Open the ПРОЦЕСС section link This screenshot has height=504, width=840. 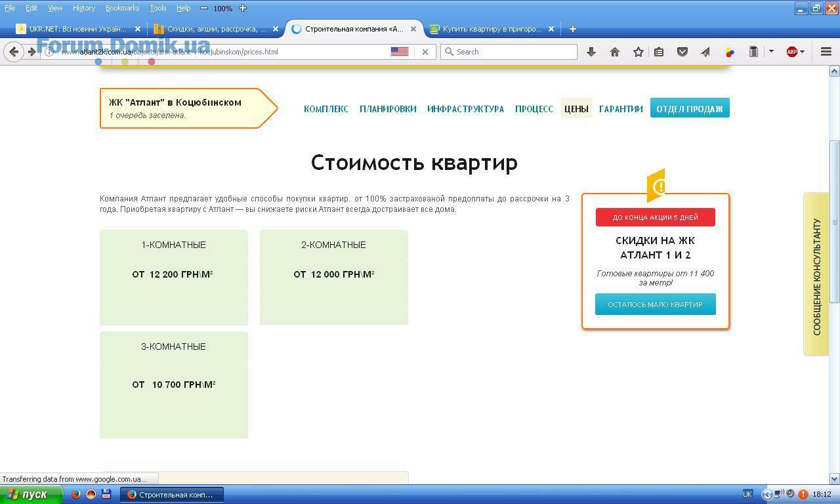(x=534, y=109)
